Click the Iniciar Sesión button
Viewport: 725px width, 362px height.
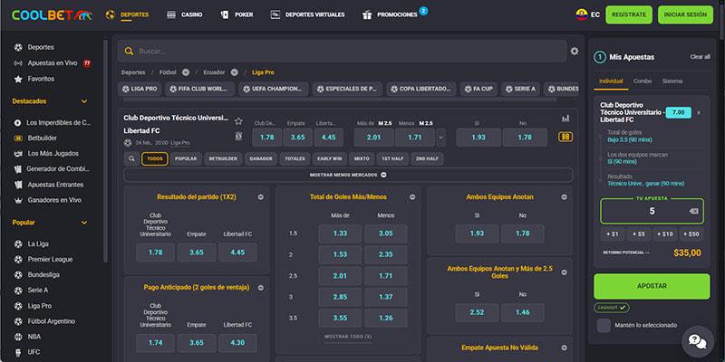coord(685,14)
